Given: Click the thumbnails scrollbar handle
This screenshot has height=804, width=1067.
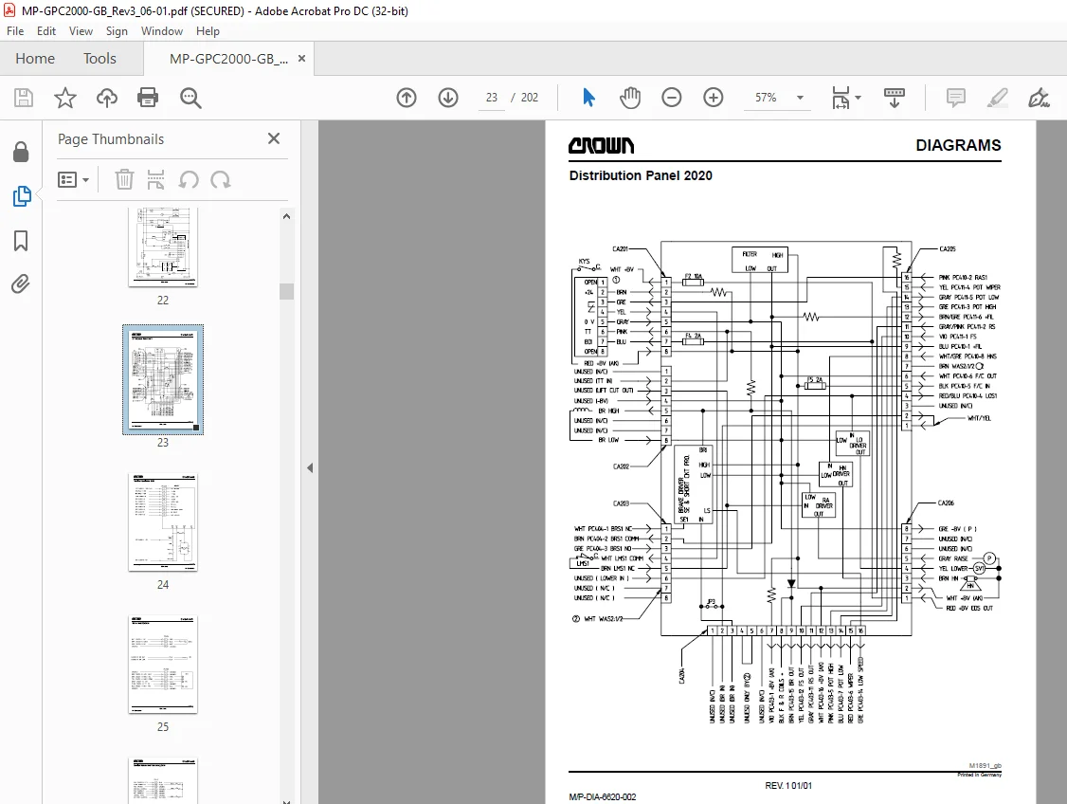Looking at the screenshot, I should click(286, 291).
